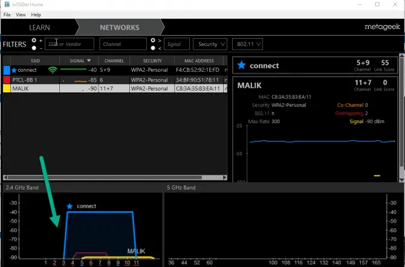The width and height of the screenshot is (405, 267).
Task: Click the details panel scroll down arrow
Action: pos(401,180)
